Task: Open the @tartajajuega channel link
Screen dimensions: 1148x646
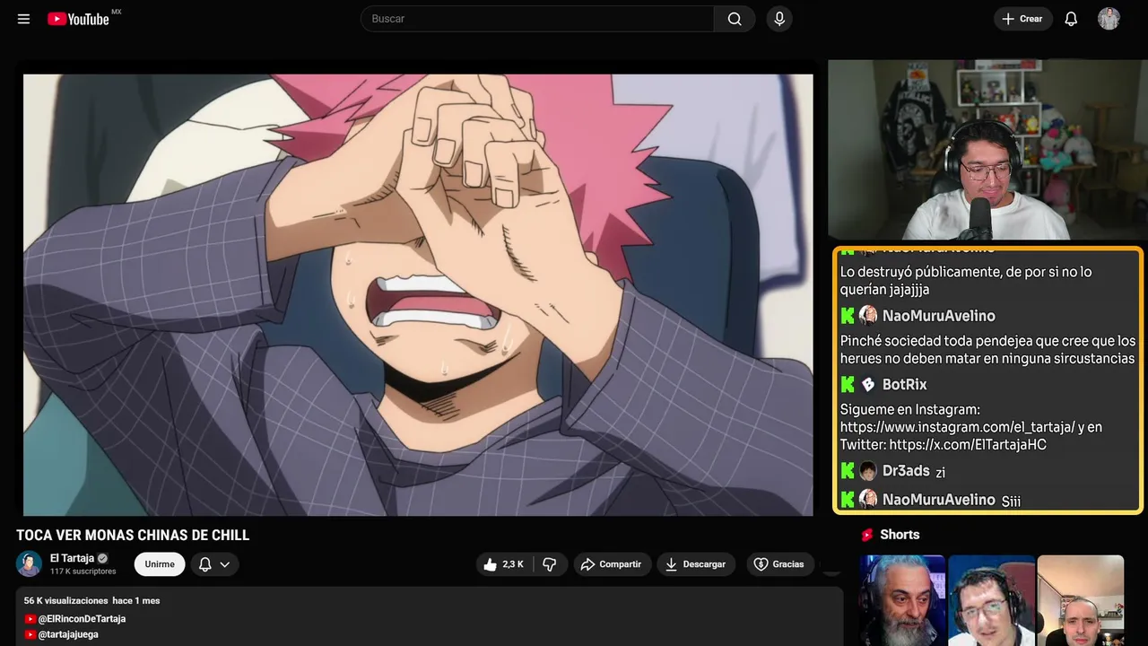Action: (68, 634)
